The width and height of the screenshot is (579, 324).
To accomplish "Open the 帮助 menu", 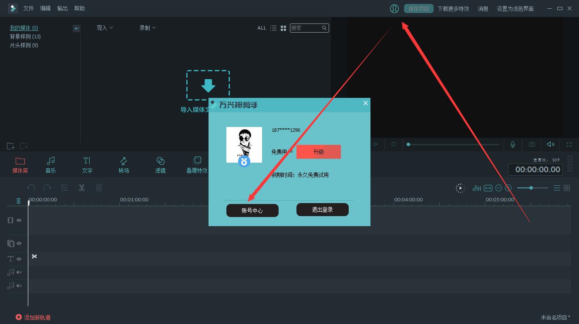I will (79, 9).
